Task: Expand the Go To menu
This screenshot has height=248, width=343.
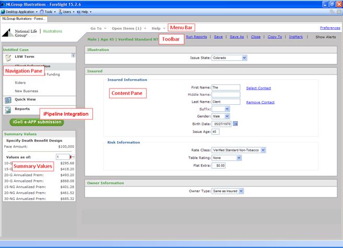Action: (x=98, y=28)
